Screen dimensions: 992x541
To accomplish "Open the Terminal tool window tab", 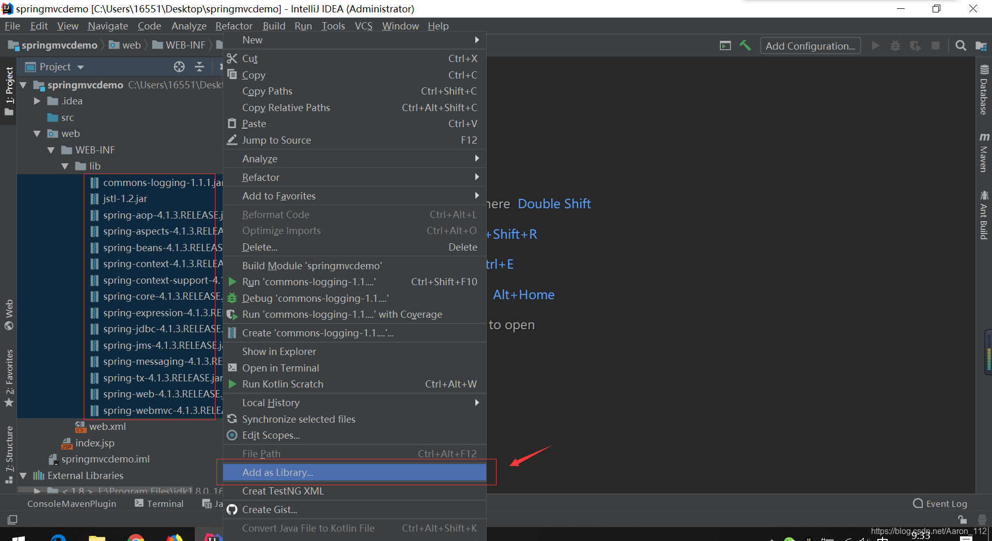I will 159,503.
